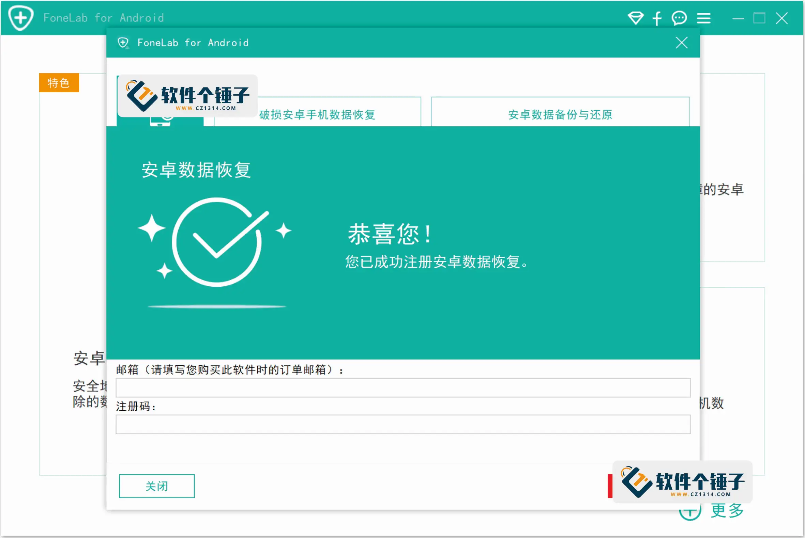This screenshot has width=805, height=538.
Task: Open the hamburger menu icon
Action: pos(703,18)
